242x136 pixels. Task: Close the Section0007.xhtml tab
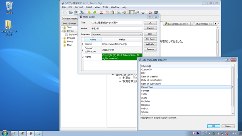[186, 24]
